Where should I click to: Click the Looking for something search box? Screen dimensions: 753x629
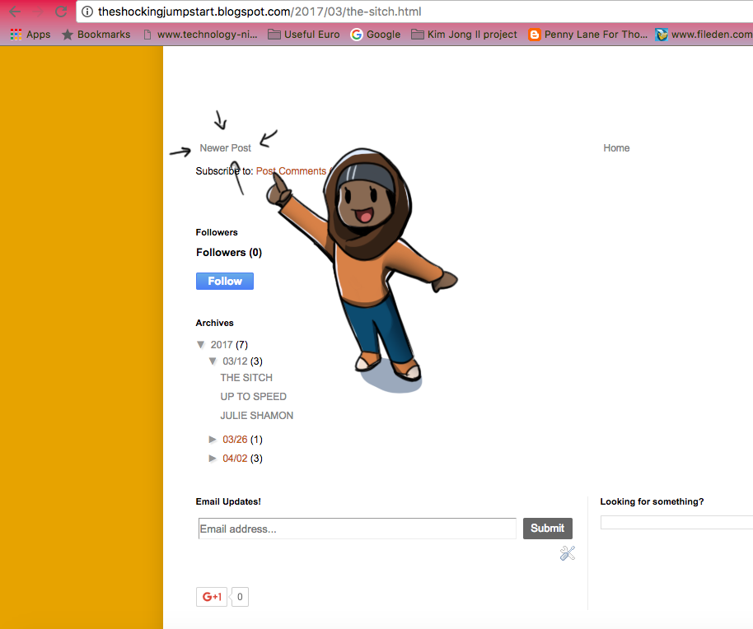tap(676, 523)
